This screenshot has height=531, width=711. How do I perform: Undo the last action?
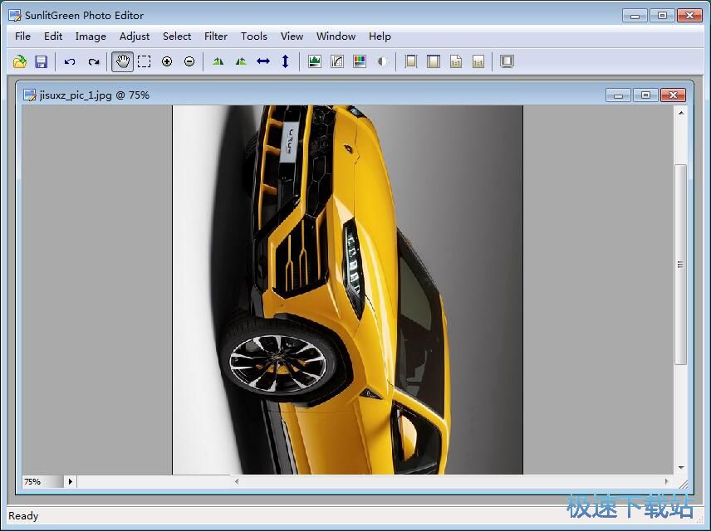tap(70, 61)
